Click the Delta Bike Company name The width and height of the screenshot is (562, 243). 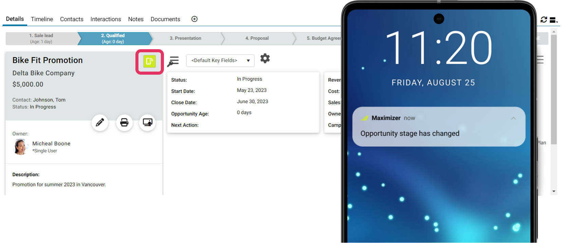coord(43,73)
